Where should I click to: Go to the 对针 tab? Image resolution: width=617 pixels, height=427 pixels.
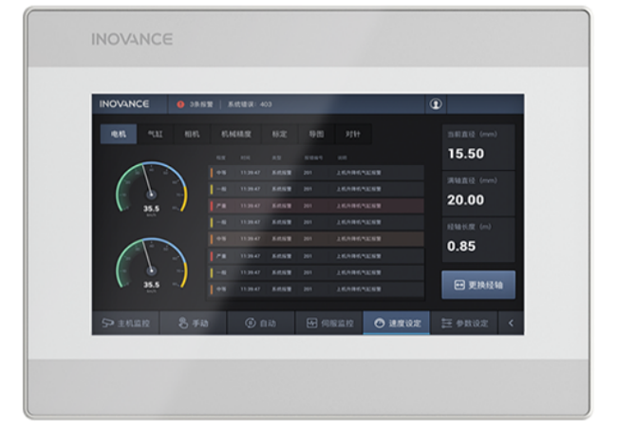pos(353,134)
